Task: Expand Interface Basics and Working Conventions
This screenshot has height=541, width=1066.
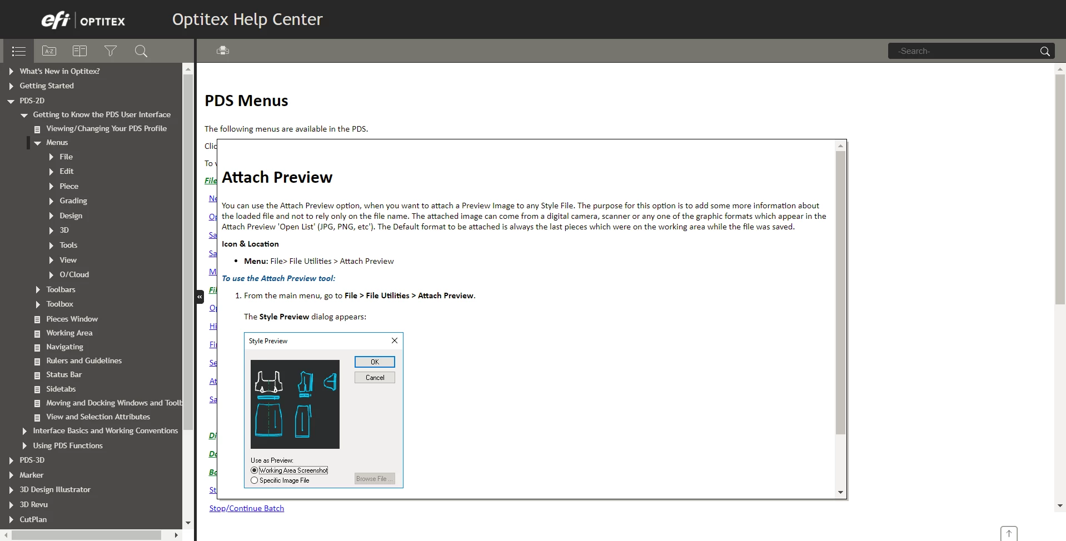Action: [x=24, y=431]
